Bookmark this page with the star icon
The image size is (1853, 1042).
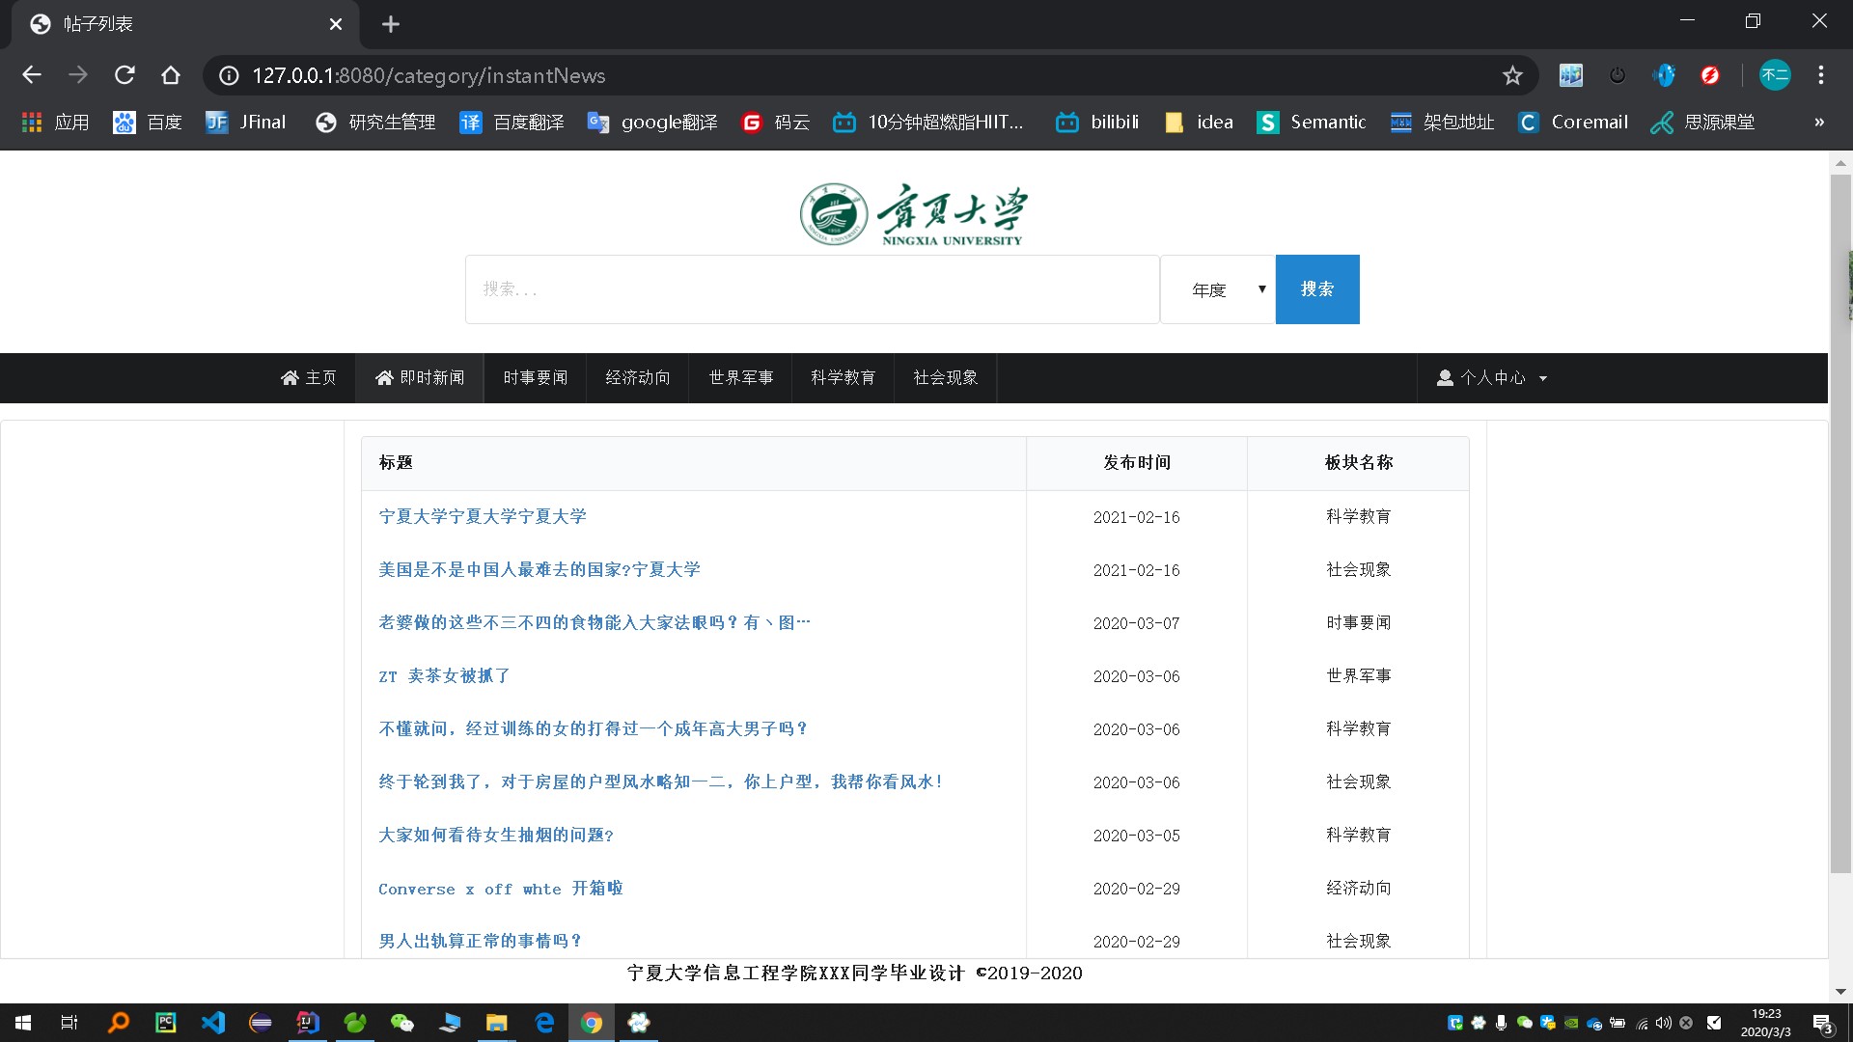pos(1512,75)
